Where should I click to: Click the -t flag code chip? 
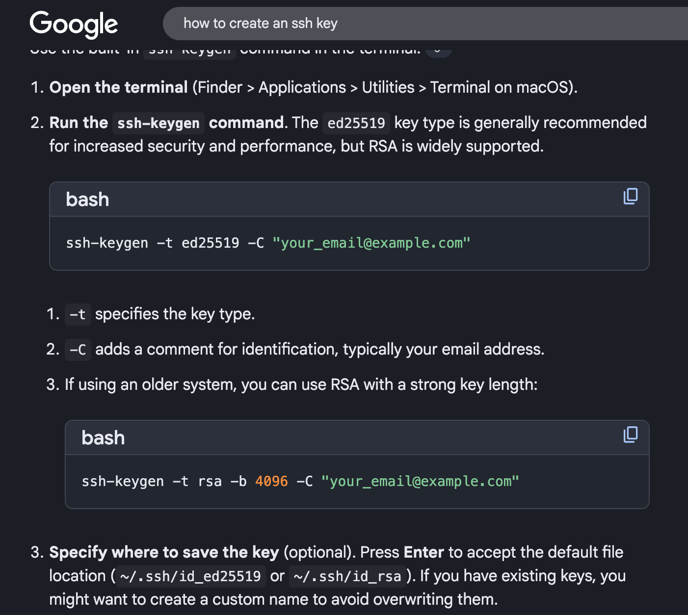[x=77, y=314]
